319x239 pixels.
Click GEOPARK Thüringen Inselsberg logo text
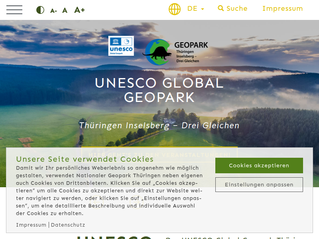click(191, 52)
